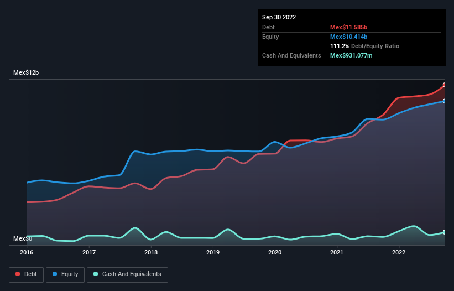Click the teal Cash endpoint marker

pos(445,232)
